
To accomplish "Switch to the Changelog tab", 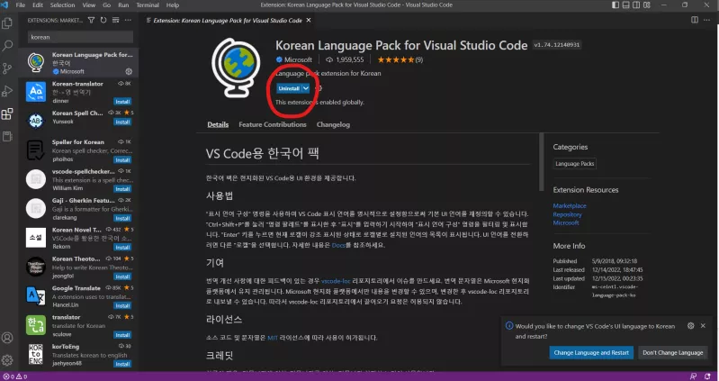I will (333, 124).
